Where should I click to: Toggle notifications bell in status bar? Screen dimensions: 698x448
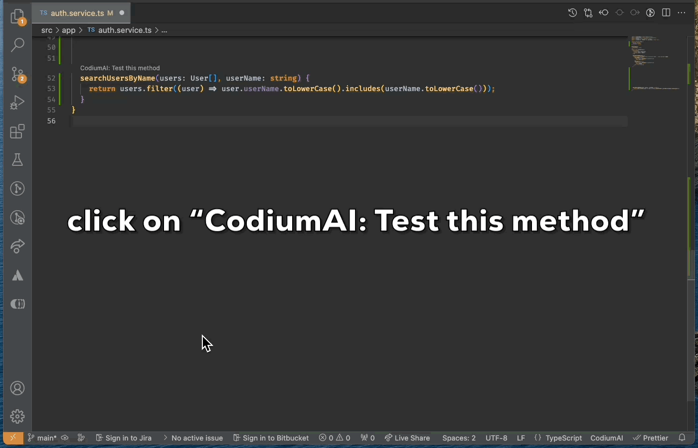[x=683, y=438]
